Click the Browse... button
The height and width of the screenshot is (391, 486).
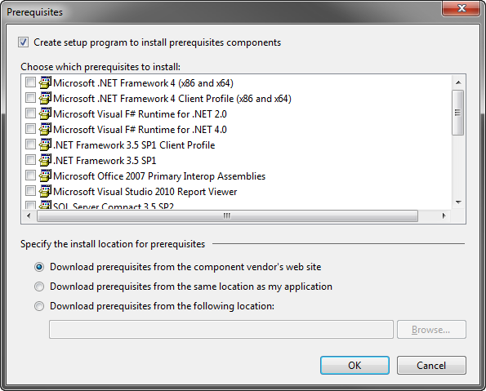click(431, 329)
